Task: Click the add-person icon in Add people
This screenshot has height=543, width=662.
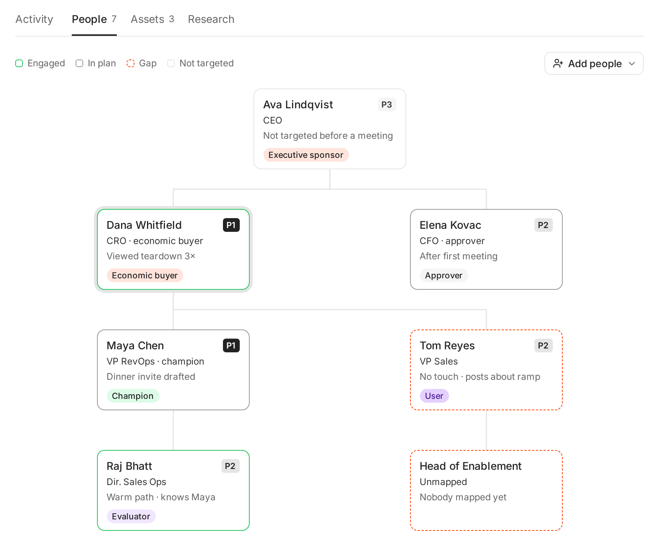Action: coord(558,63)
